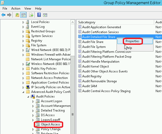Expand the Account Logon tree node
Viewport: 162px width, 134px height.
click(x=33, y=101)
